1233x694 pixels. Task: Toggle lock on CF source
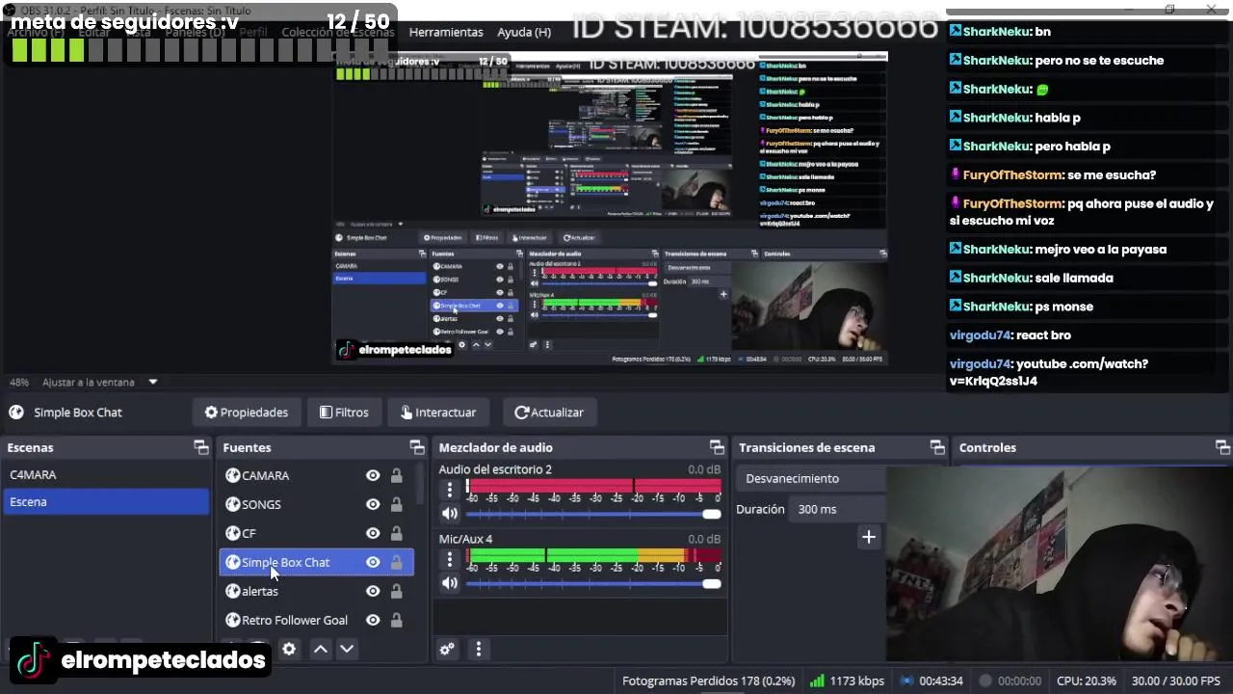[x=396, y=533]
